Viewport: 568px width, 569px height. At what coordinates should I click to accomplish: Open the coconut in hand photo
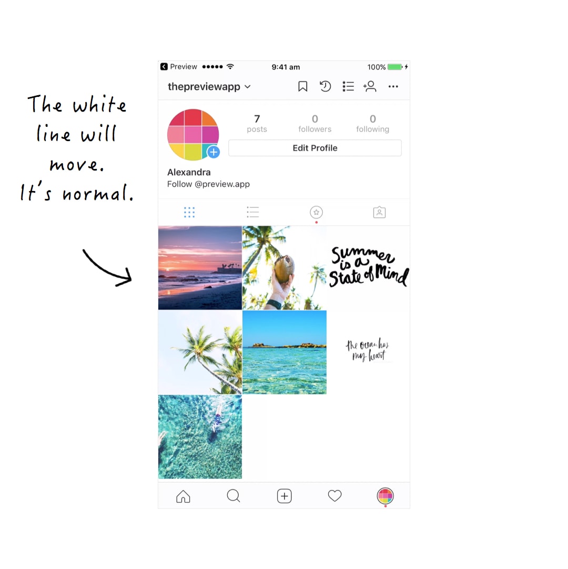pos(284,268)
